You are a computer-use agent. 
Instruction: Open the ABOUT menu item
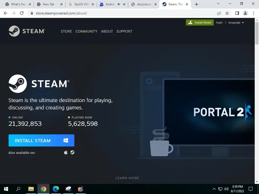[x=107, y=31]
